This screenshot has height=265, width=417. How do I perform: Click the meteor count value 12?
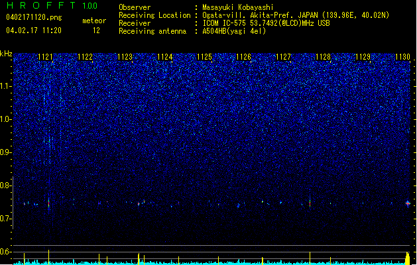96,30
